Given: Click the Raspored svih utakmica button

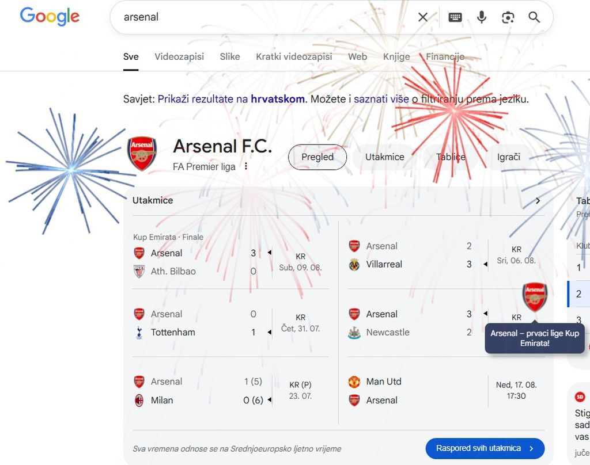Looking at the screenshot, I should (x=485, y=448).
